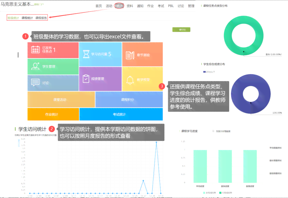Open 通知 in the top navigation
Screen dimensions: 288x198
click(x=140, y=6)
